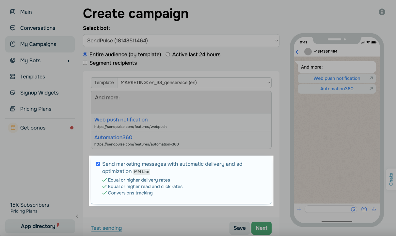Click the camera icon in the chat preview

click(364, 209)
